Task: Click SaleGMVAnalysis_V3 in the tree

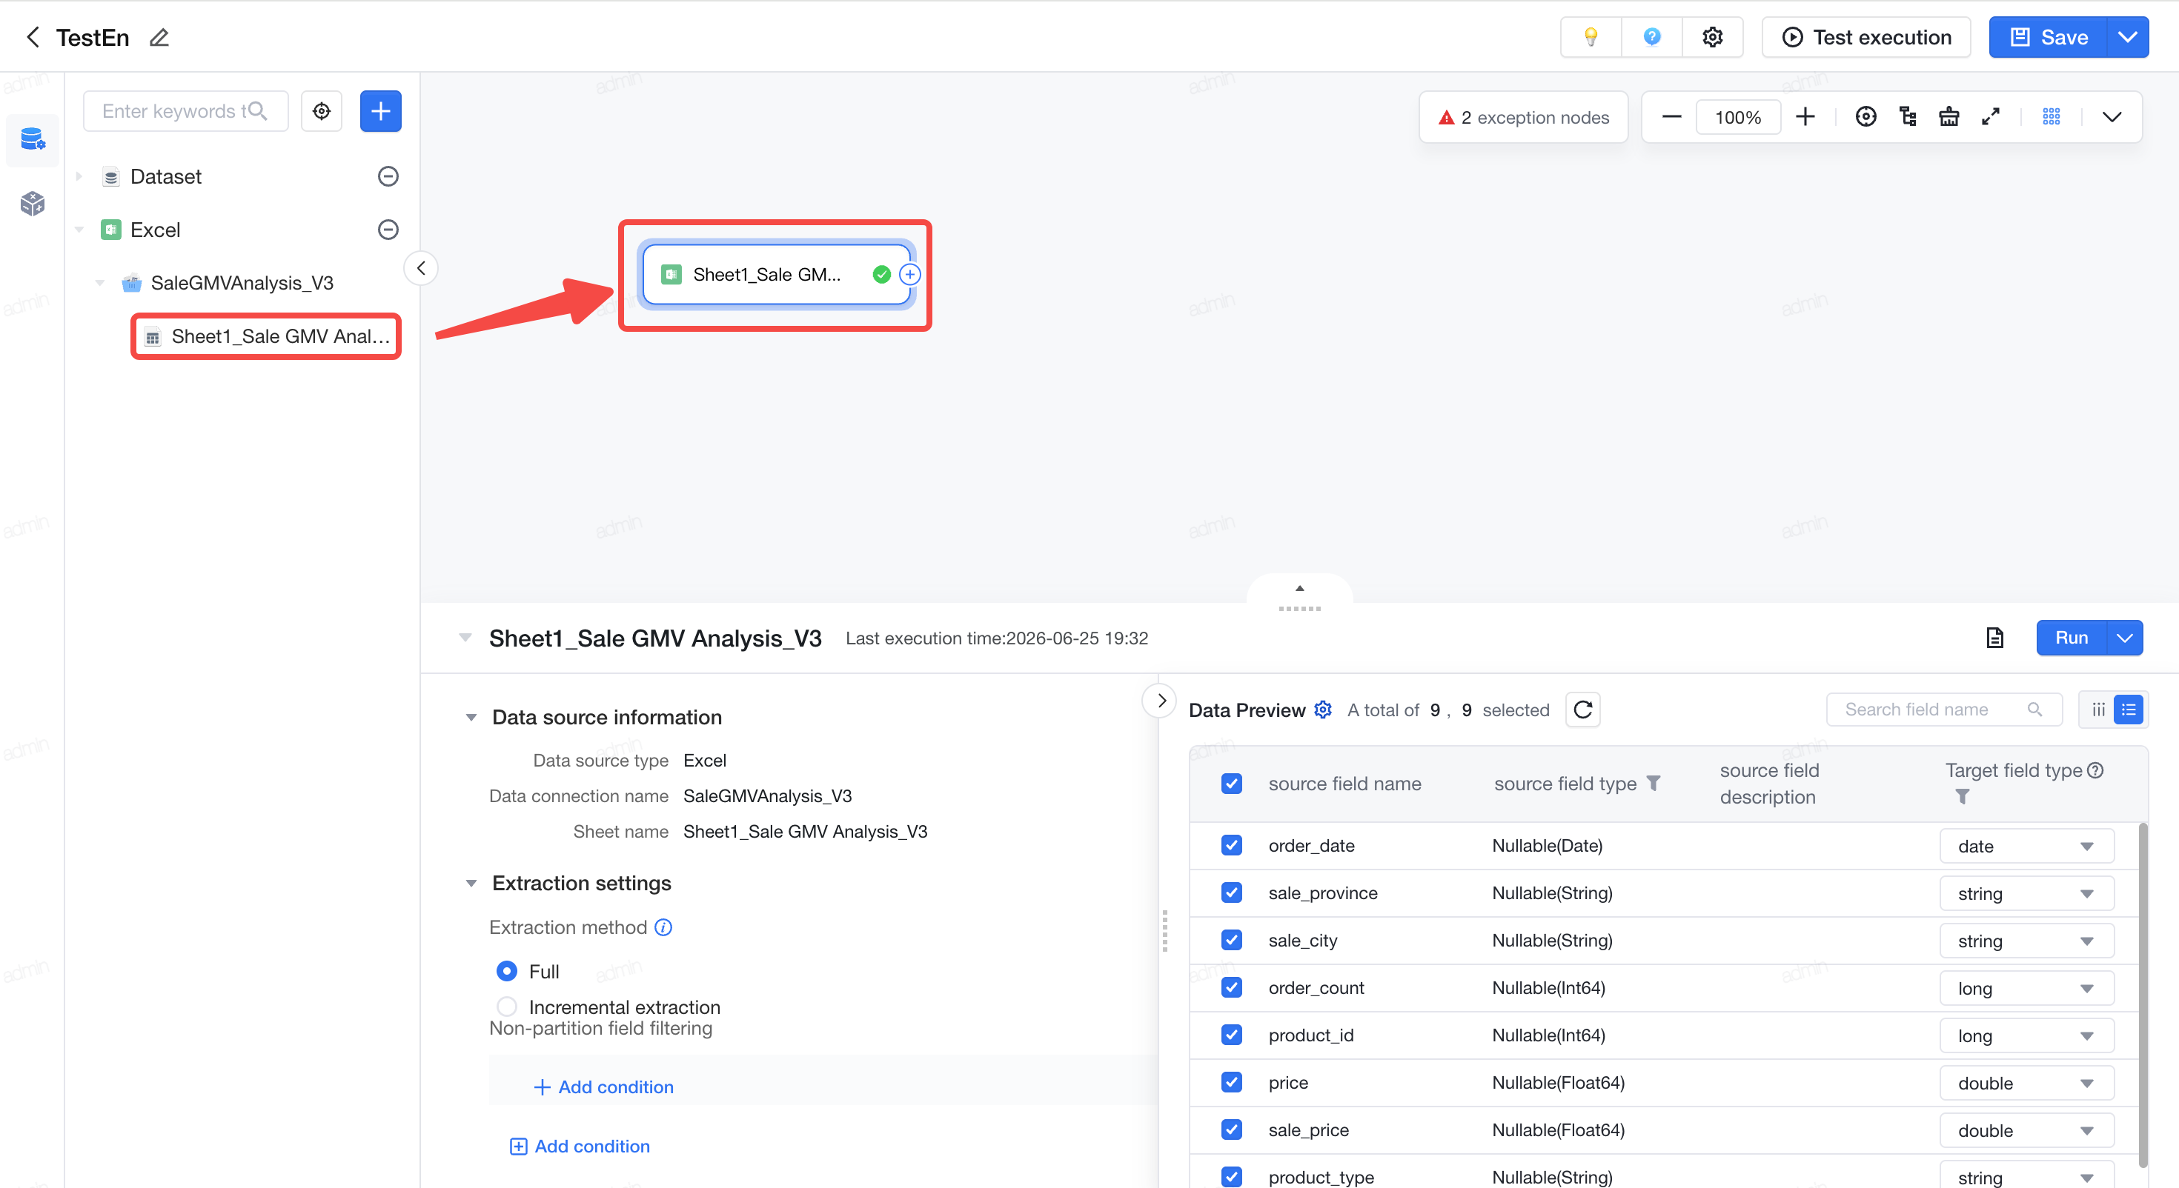Action: pyautogui.click(x=242, y=282)
